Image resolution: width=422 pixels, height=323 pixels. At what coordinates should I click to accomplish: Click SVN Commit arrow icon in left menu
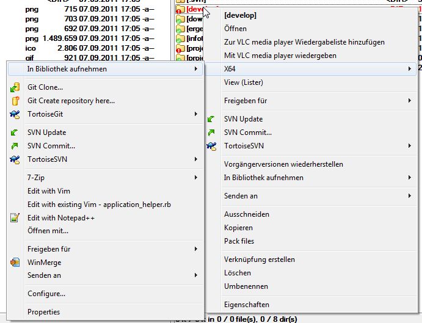click(x=15, y=146)
